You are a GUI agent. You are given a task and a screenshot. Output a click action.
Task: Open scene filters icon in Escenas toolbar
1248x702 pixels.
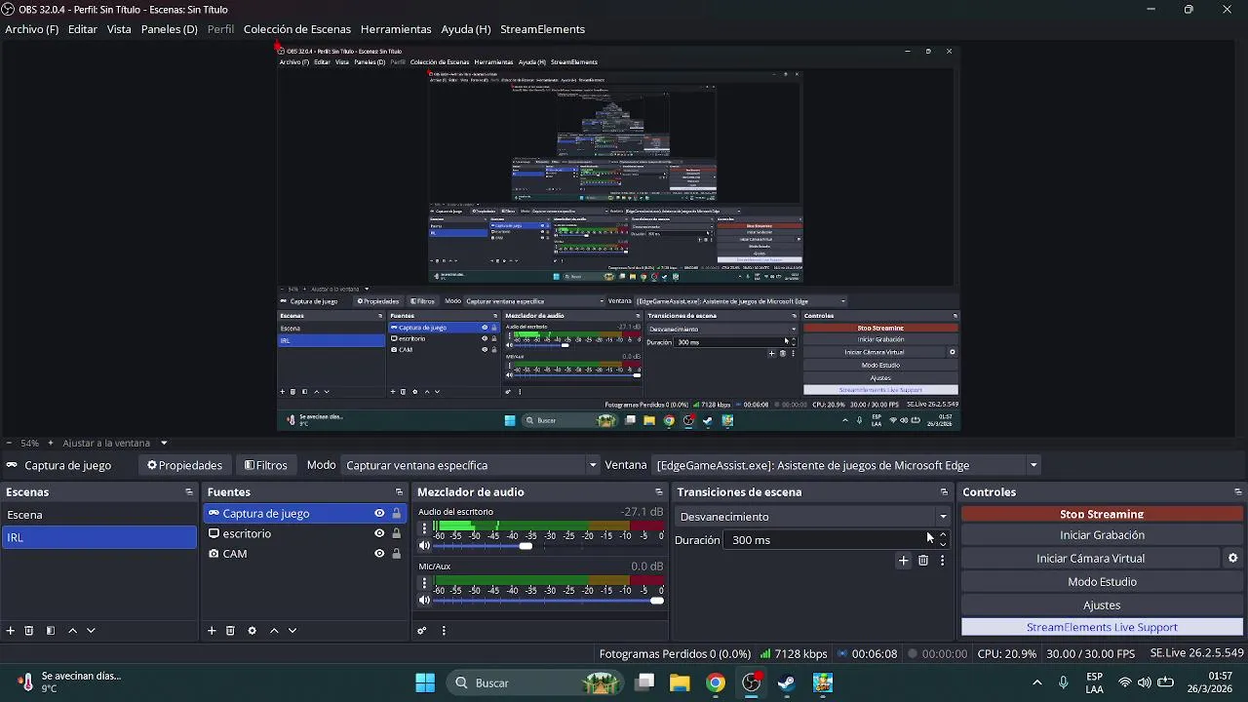point(51,631)
